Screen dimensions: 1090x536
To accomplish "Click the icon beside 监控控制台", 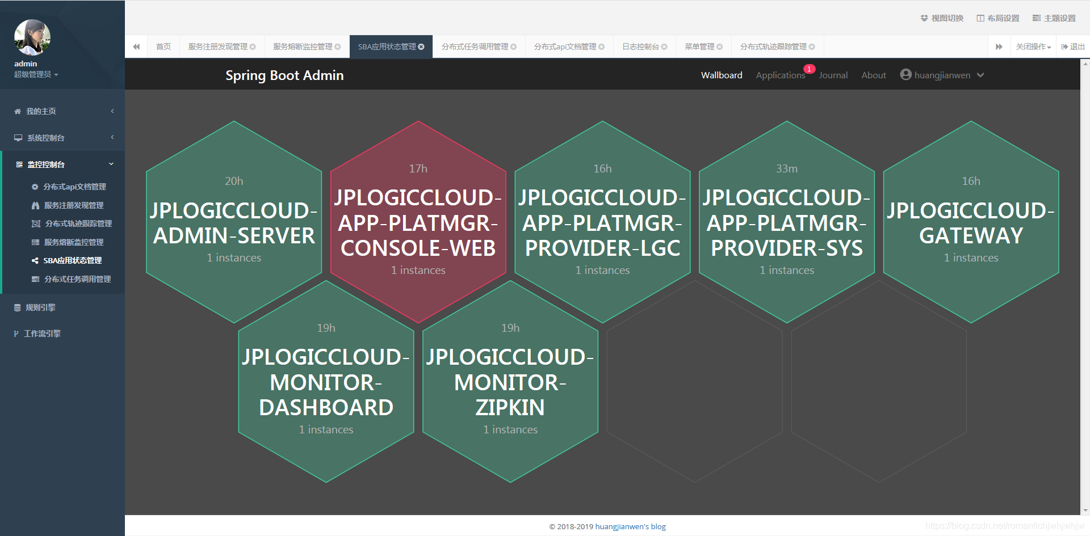I will click(19, 164).
